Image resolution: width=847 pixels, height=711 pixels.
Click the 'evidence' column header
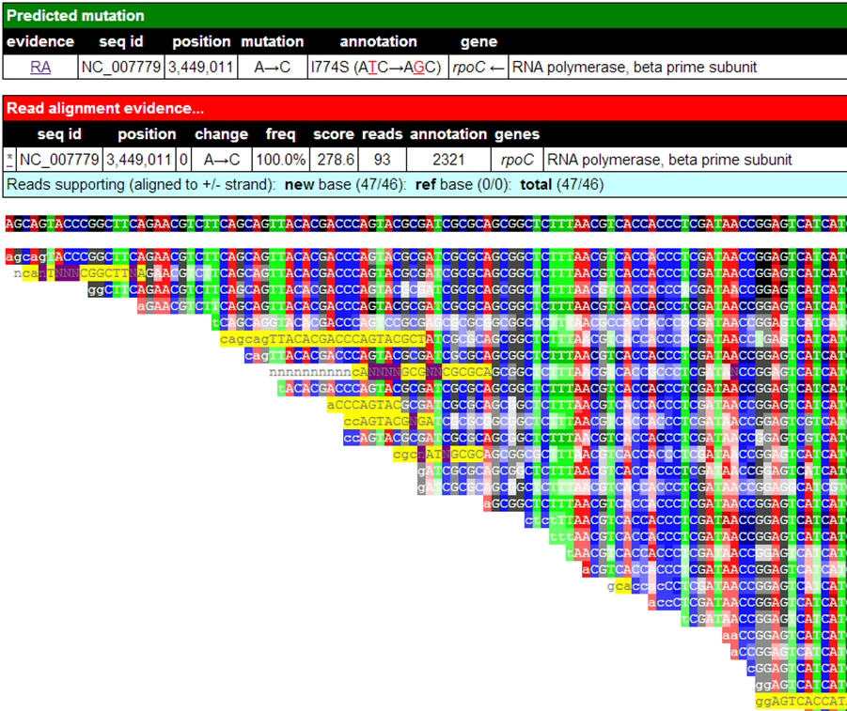tap(40, 41)
